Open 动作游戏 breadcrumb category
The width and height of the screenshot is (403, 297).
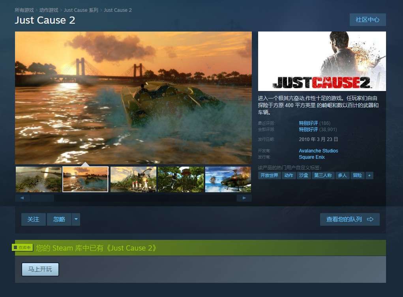point(49,10)
